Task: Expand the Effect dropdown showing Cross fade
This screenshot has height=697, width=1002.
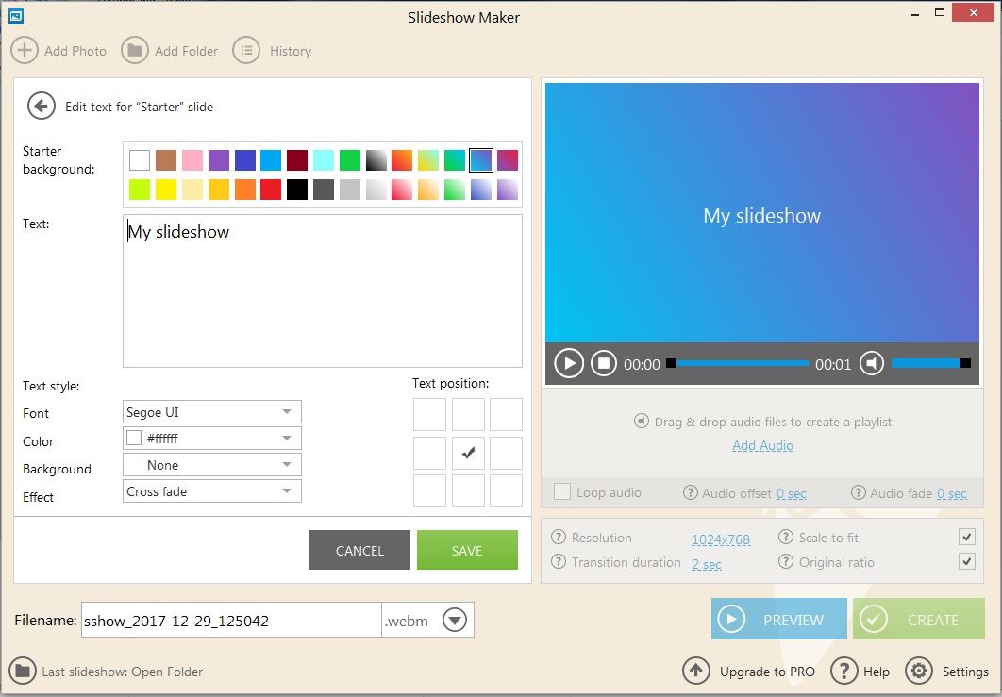Action: (x=288, y=490)
